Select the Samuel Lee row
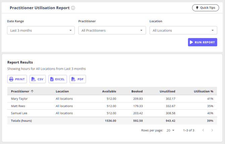225x144 pixels. click(x=112, y=113)
